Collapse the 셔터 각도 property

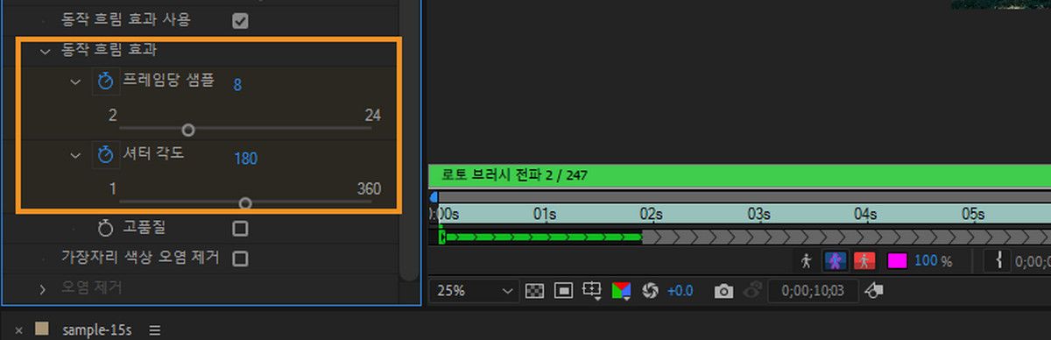75,155
